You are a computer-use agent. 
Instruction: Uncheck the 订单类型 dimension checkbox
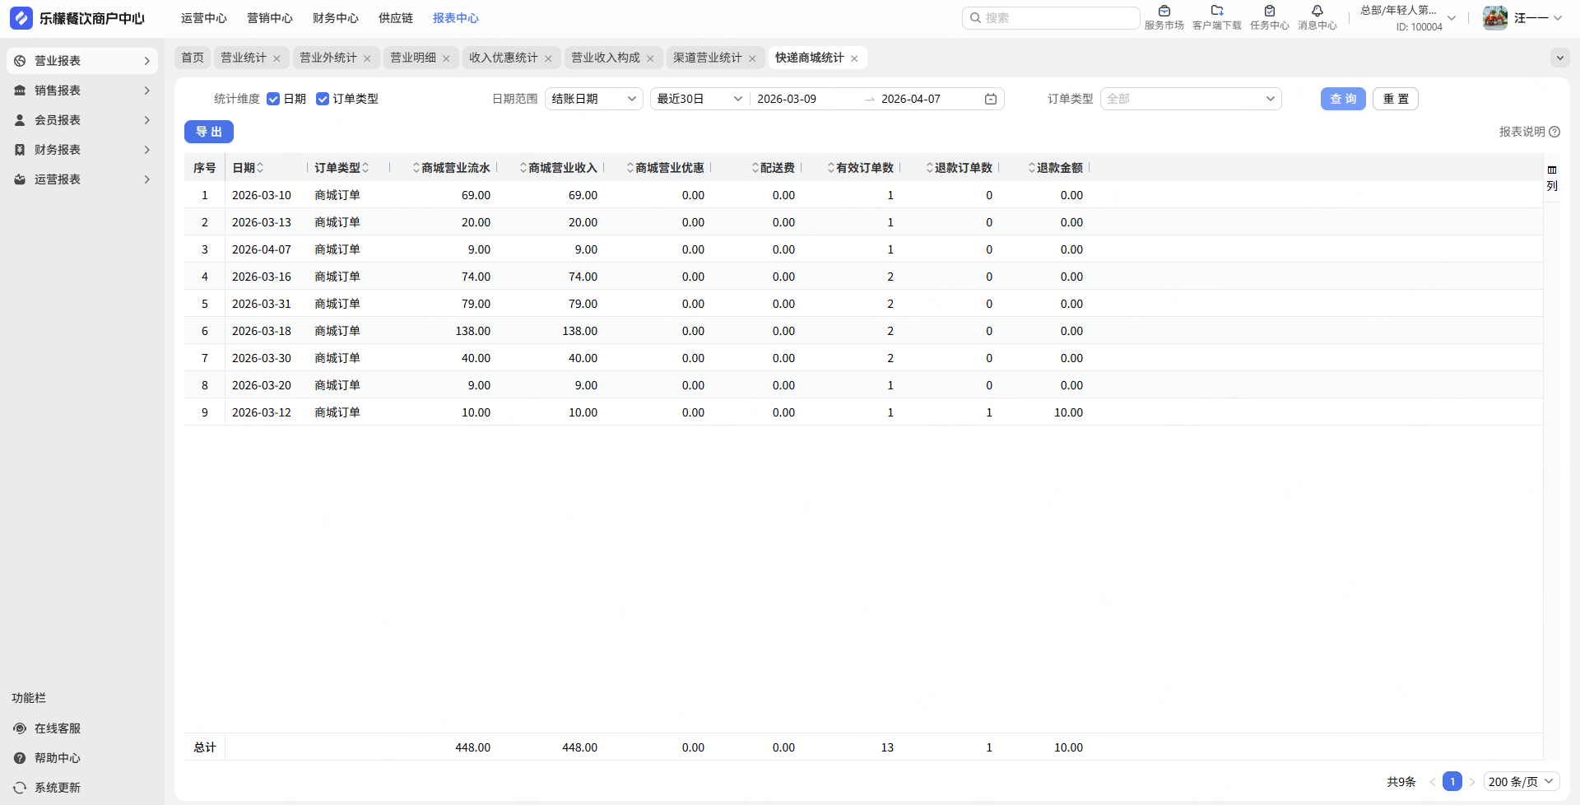(323, 99)
